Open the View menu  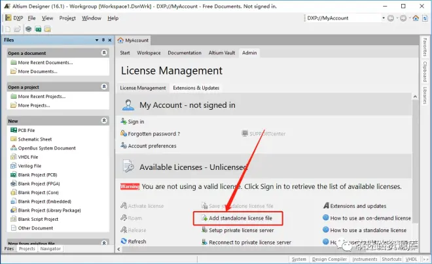[47, 18]
